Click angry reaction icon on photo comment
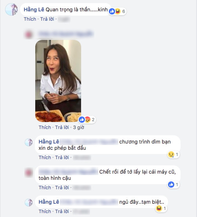 tap(88, 120)
